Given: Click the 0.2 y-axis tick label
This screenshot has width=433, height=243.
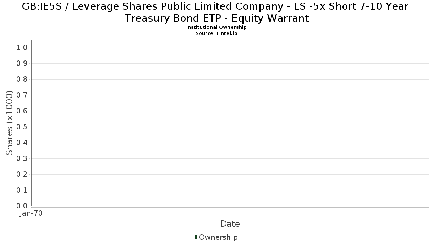Looking at the screenshot, I should pyautogui.click(x=22, y=175).
